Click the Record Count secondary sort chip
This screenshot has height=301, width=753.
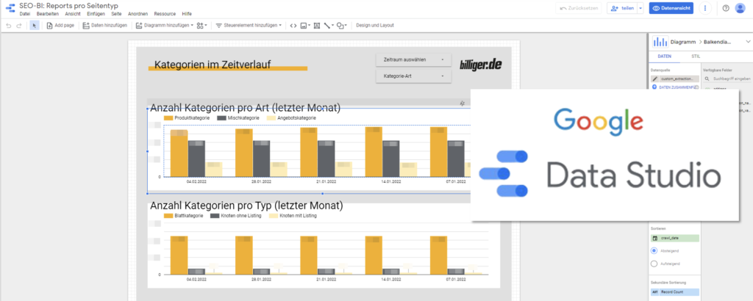click(675, 292)
